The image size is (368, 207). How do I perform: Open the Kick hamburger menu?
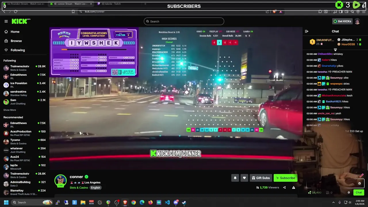coord(6,21)
